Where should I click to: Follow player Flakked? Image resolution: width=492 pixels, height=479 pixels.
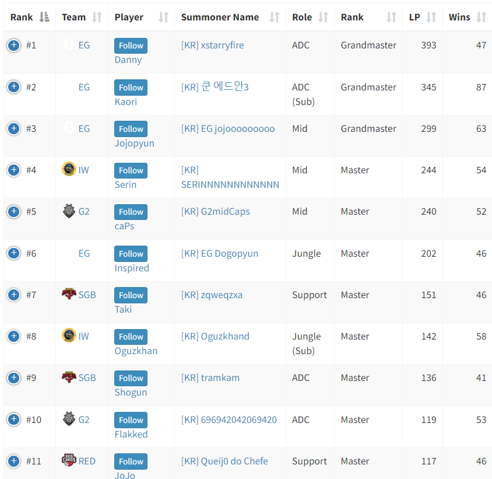(x=131, y=420)
